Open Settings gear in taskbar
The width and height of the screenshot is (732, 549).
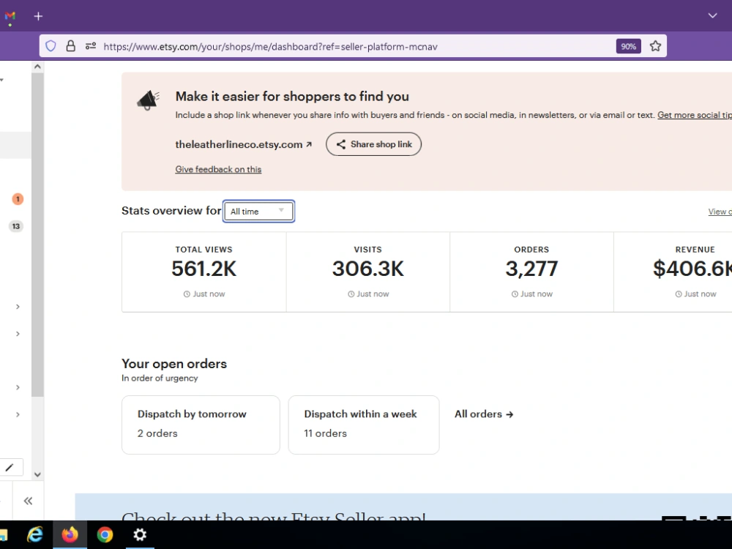(140, 534)
